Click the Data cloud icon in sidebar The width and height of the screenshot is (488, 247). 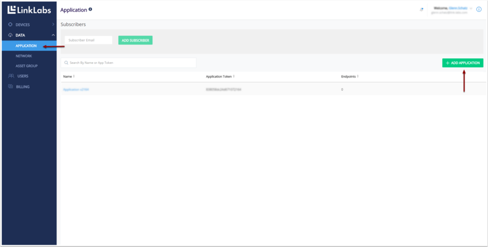(x=10, y=35)
